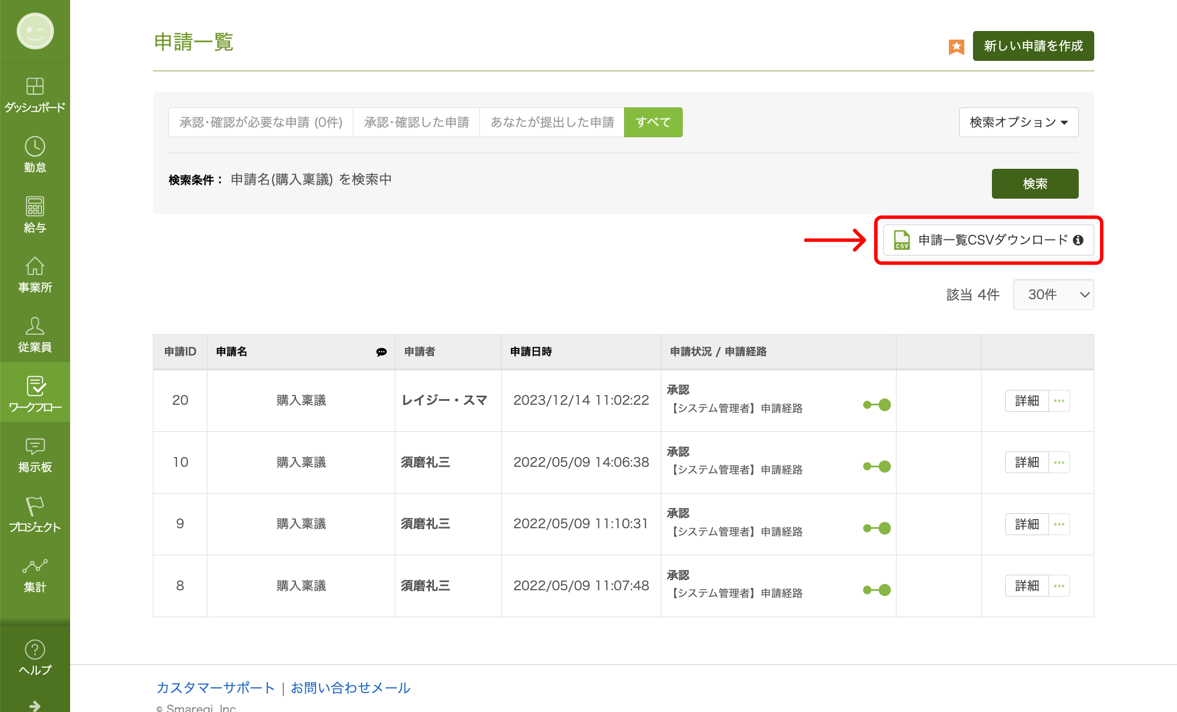
Task: Open the 30件 page size dropdown
Action: [x=1053, y=295]
